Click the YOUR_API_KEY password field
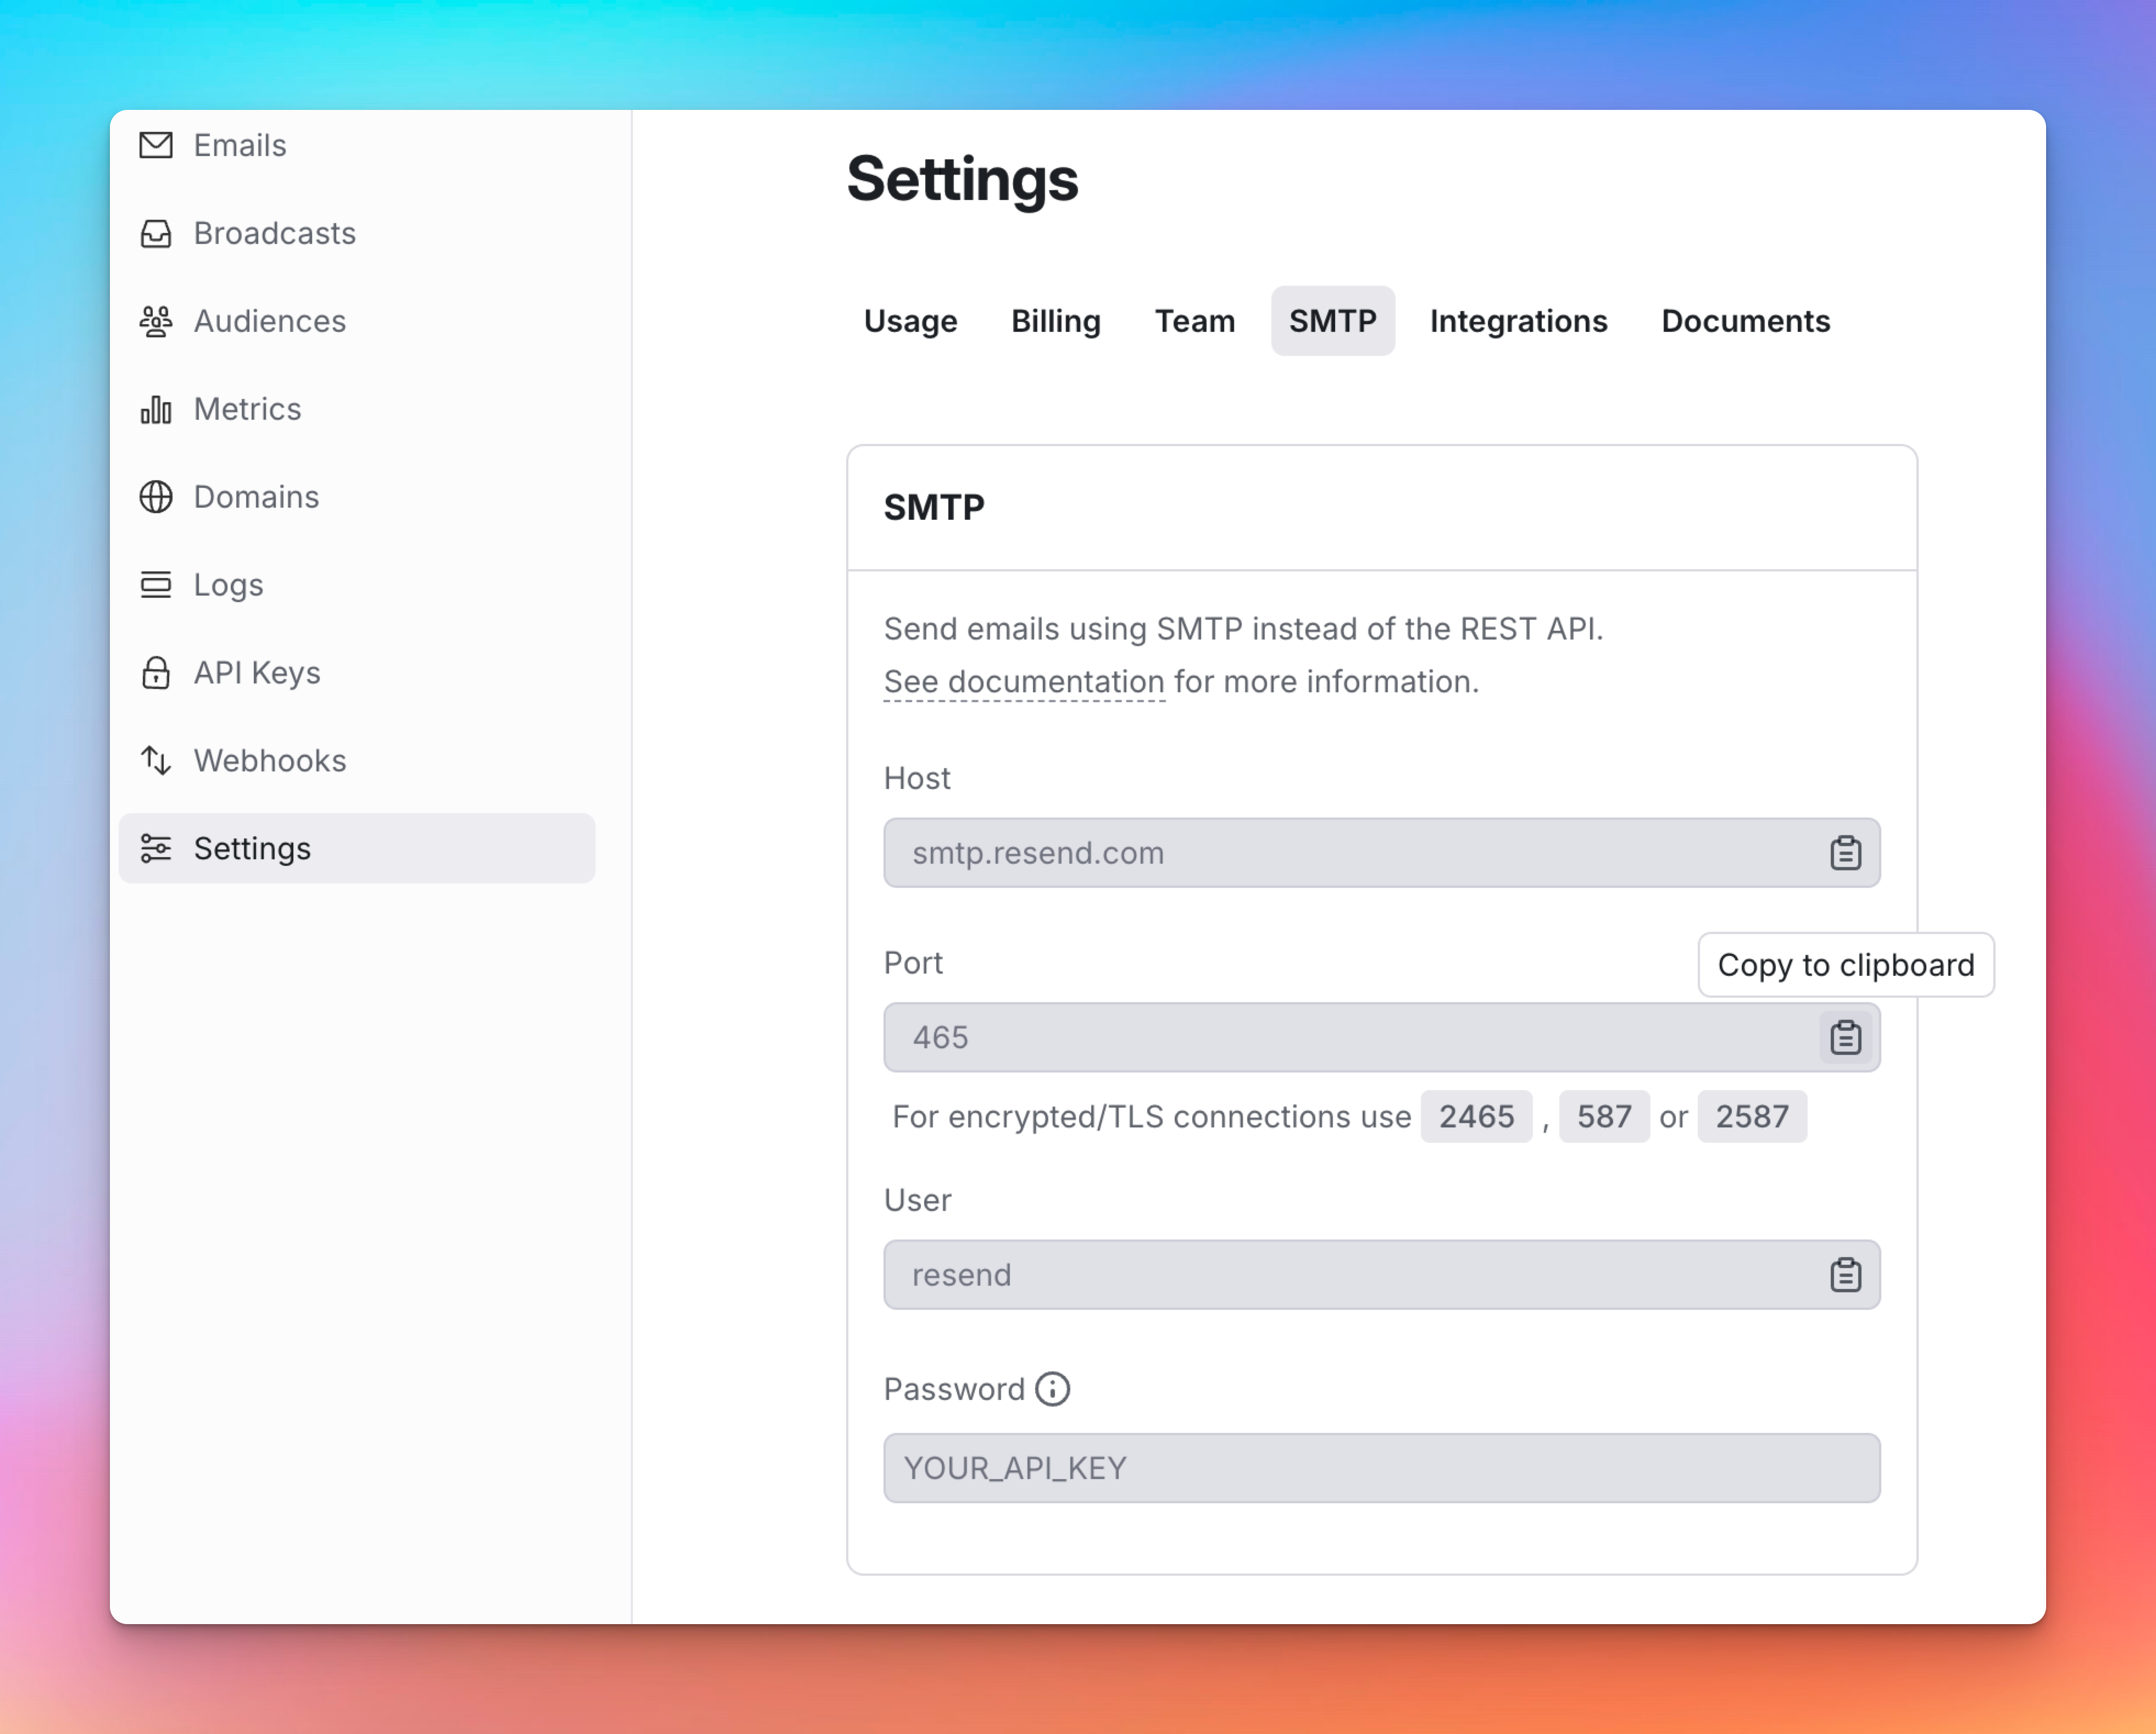Screen dimensions: 2156x1734 click(1380, 1468)
